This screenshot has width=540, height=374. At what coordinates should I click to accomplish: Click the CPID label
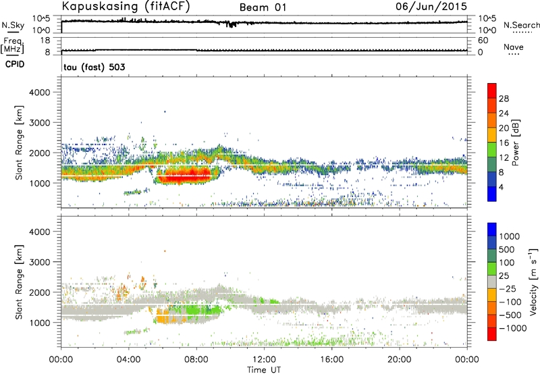(15, 64)
